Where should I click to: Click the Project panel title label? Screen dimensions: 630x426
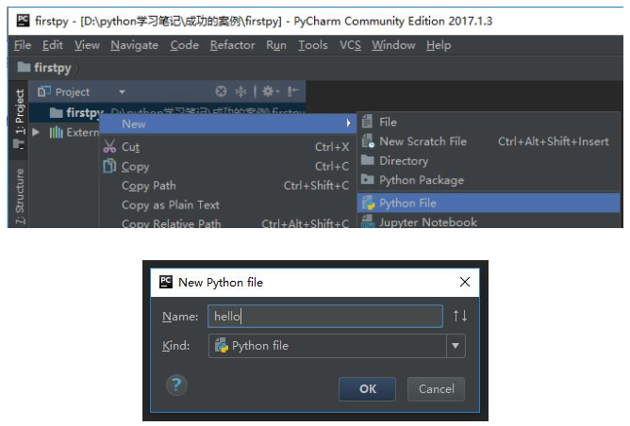point(73,92)
